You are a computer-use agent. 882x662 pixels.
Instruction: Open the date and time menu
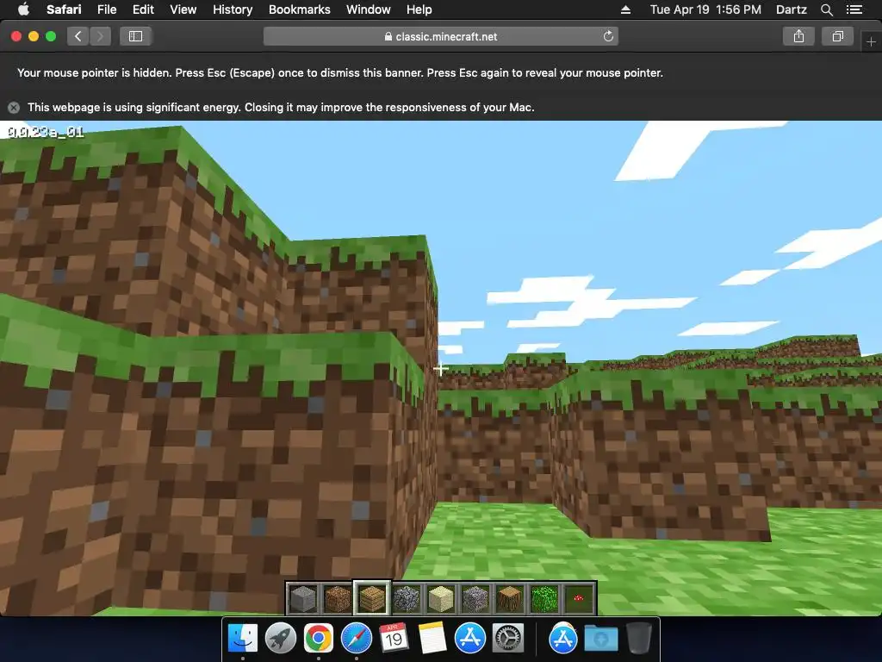point(705,9)
